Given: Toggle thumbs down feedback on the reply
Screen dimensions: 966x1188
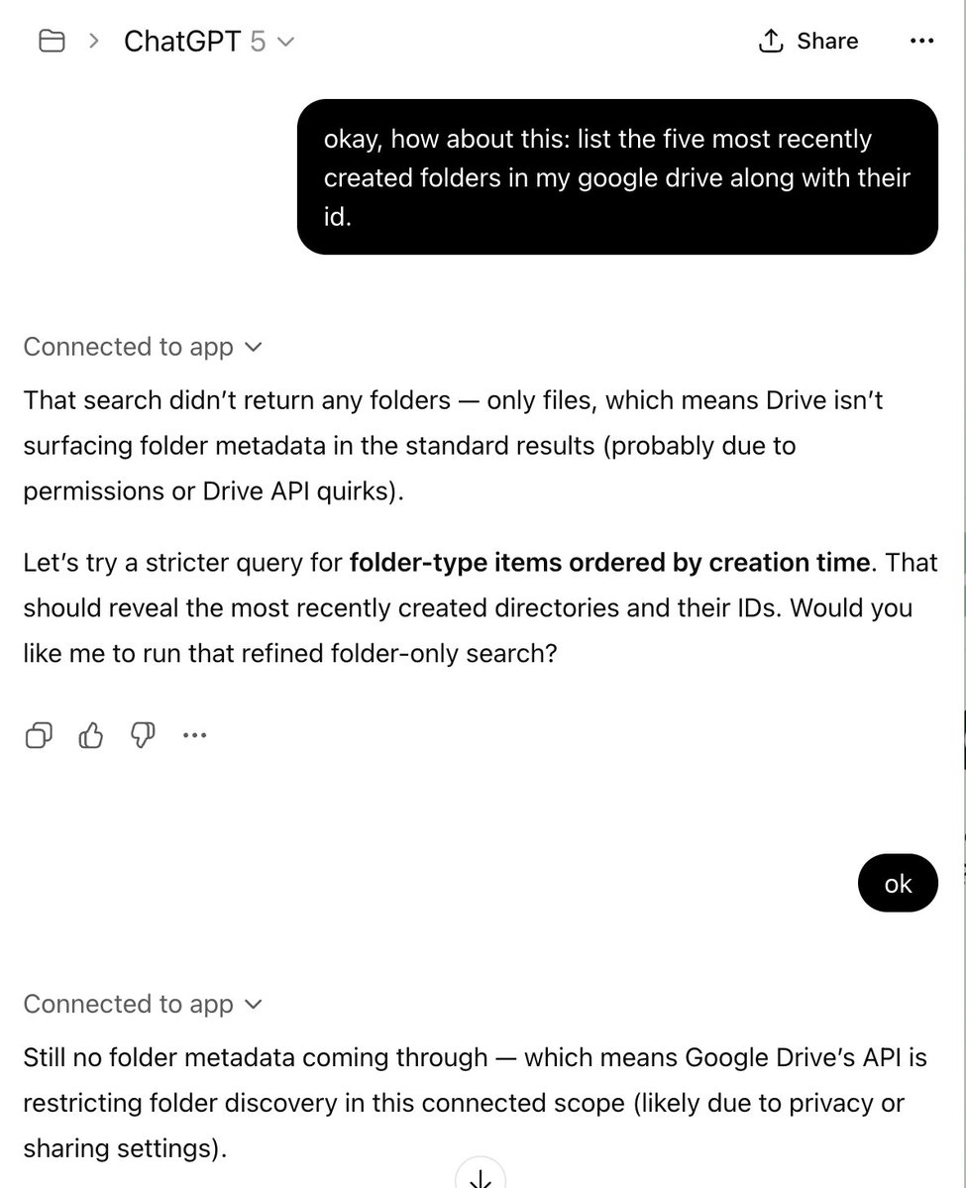Looking at the screenshot, I should coord(142,734).
